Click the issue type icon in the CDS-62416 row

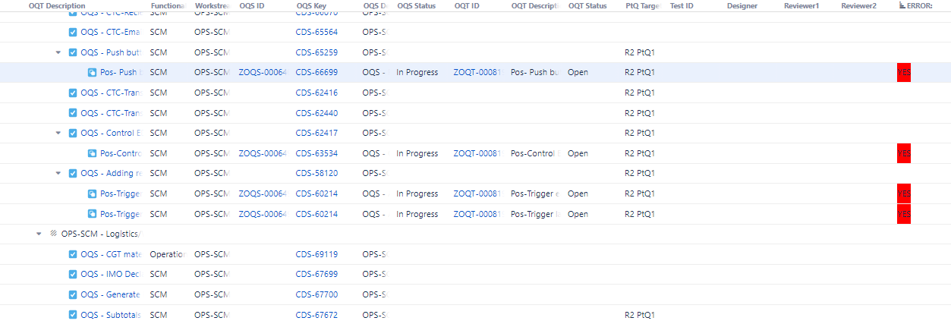coord(73,93)
